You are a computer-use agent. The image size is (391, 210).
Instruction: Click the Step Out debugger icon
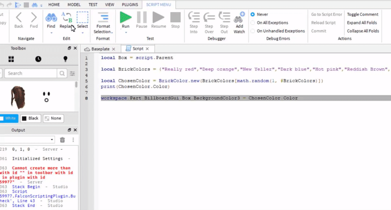pyautogui.click(x=224, y=18)
